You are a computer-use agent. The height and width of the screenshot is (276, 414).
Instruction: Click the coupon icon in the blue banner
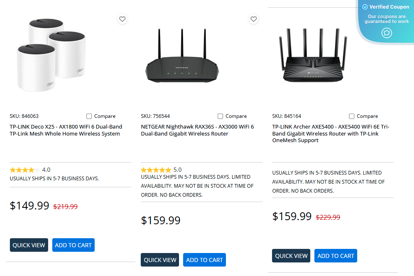(x=386, y=33)
